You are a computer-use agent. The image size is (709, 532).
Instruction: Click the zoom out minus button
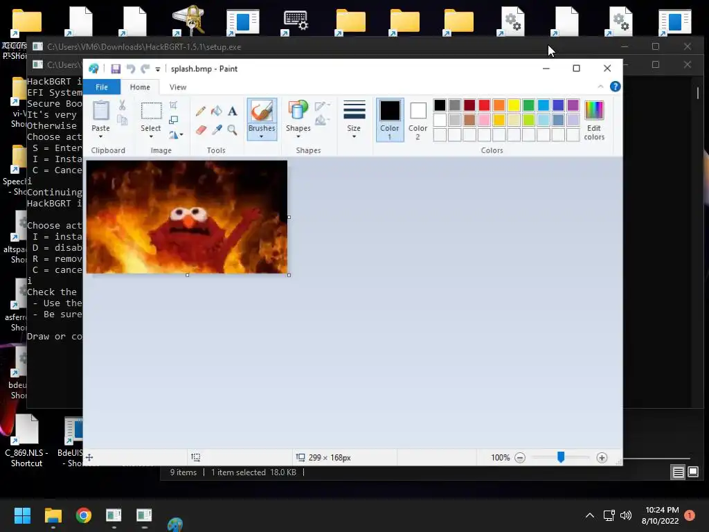click(x=520, y=458)
